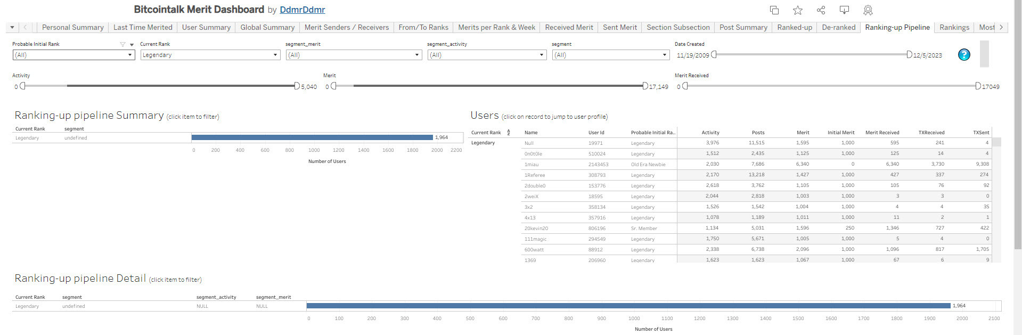Open user profile for 111magic
This screenshot has height=335, width=1022.
[x=535, y=239]
